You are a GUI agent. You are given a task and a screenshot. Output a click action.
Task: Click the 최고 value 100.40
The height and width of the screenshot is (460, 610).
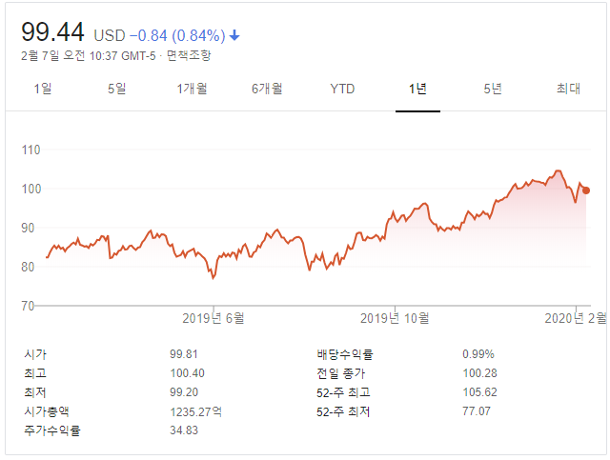pos(187,373)
